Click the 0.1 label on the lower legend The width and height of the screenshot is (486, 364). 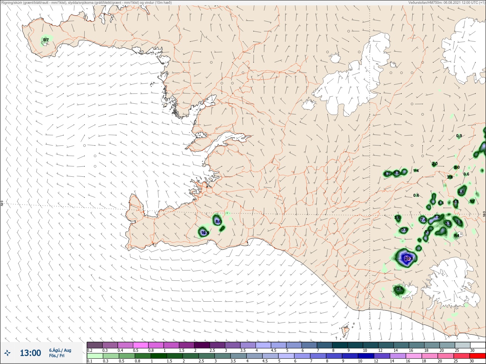[x=90, y=361]
